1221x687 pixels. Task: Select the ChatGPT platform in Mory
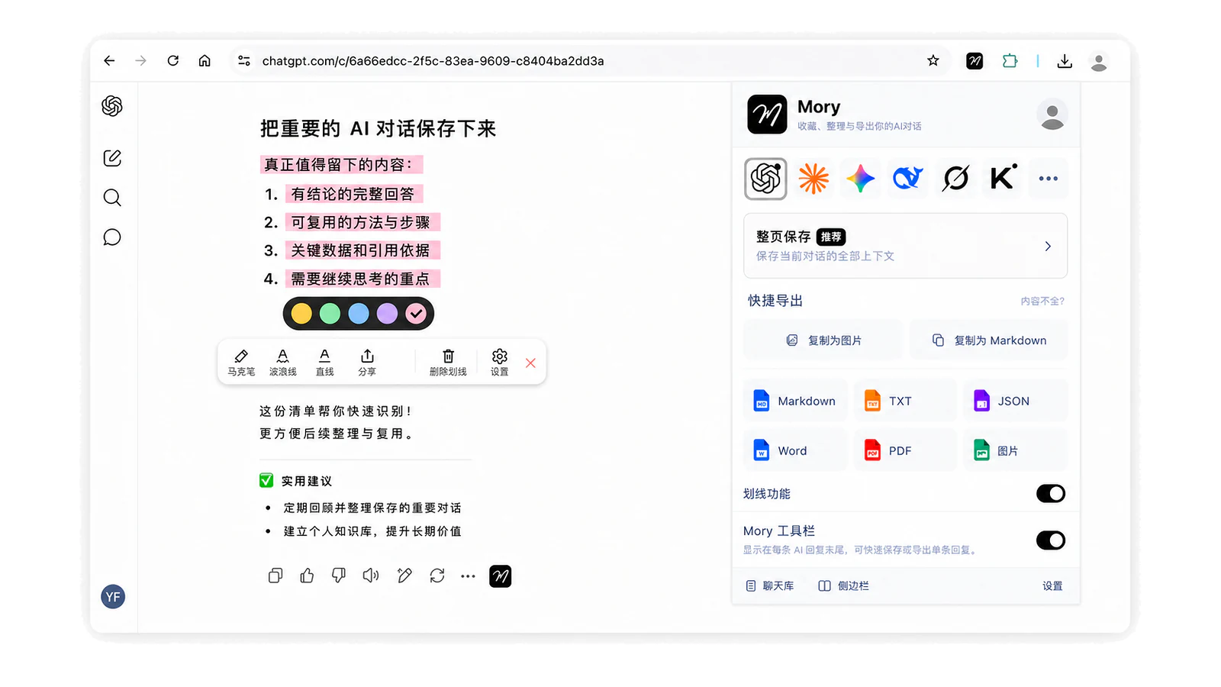[765, 179]
